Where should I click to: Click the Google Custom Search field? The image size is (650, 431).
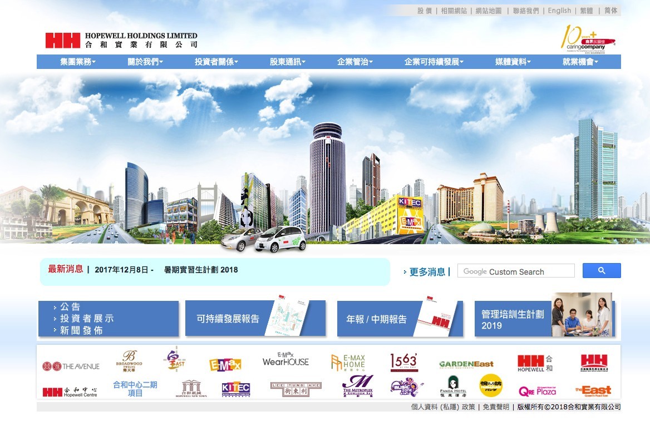click(x=516, y=271)
